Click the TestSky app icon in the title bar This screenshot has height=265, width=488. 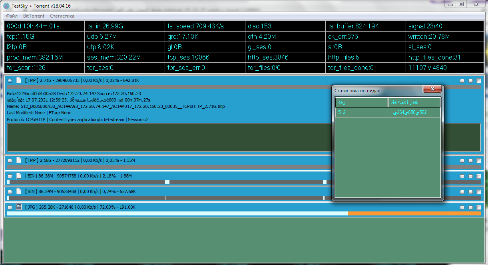6,5
